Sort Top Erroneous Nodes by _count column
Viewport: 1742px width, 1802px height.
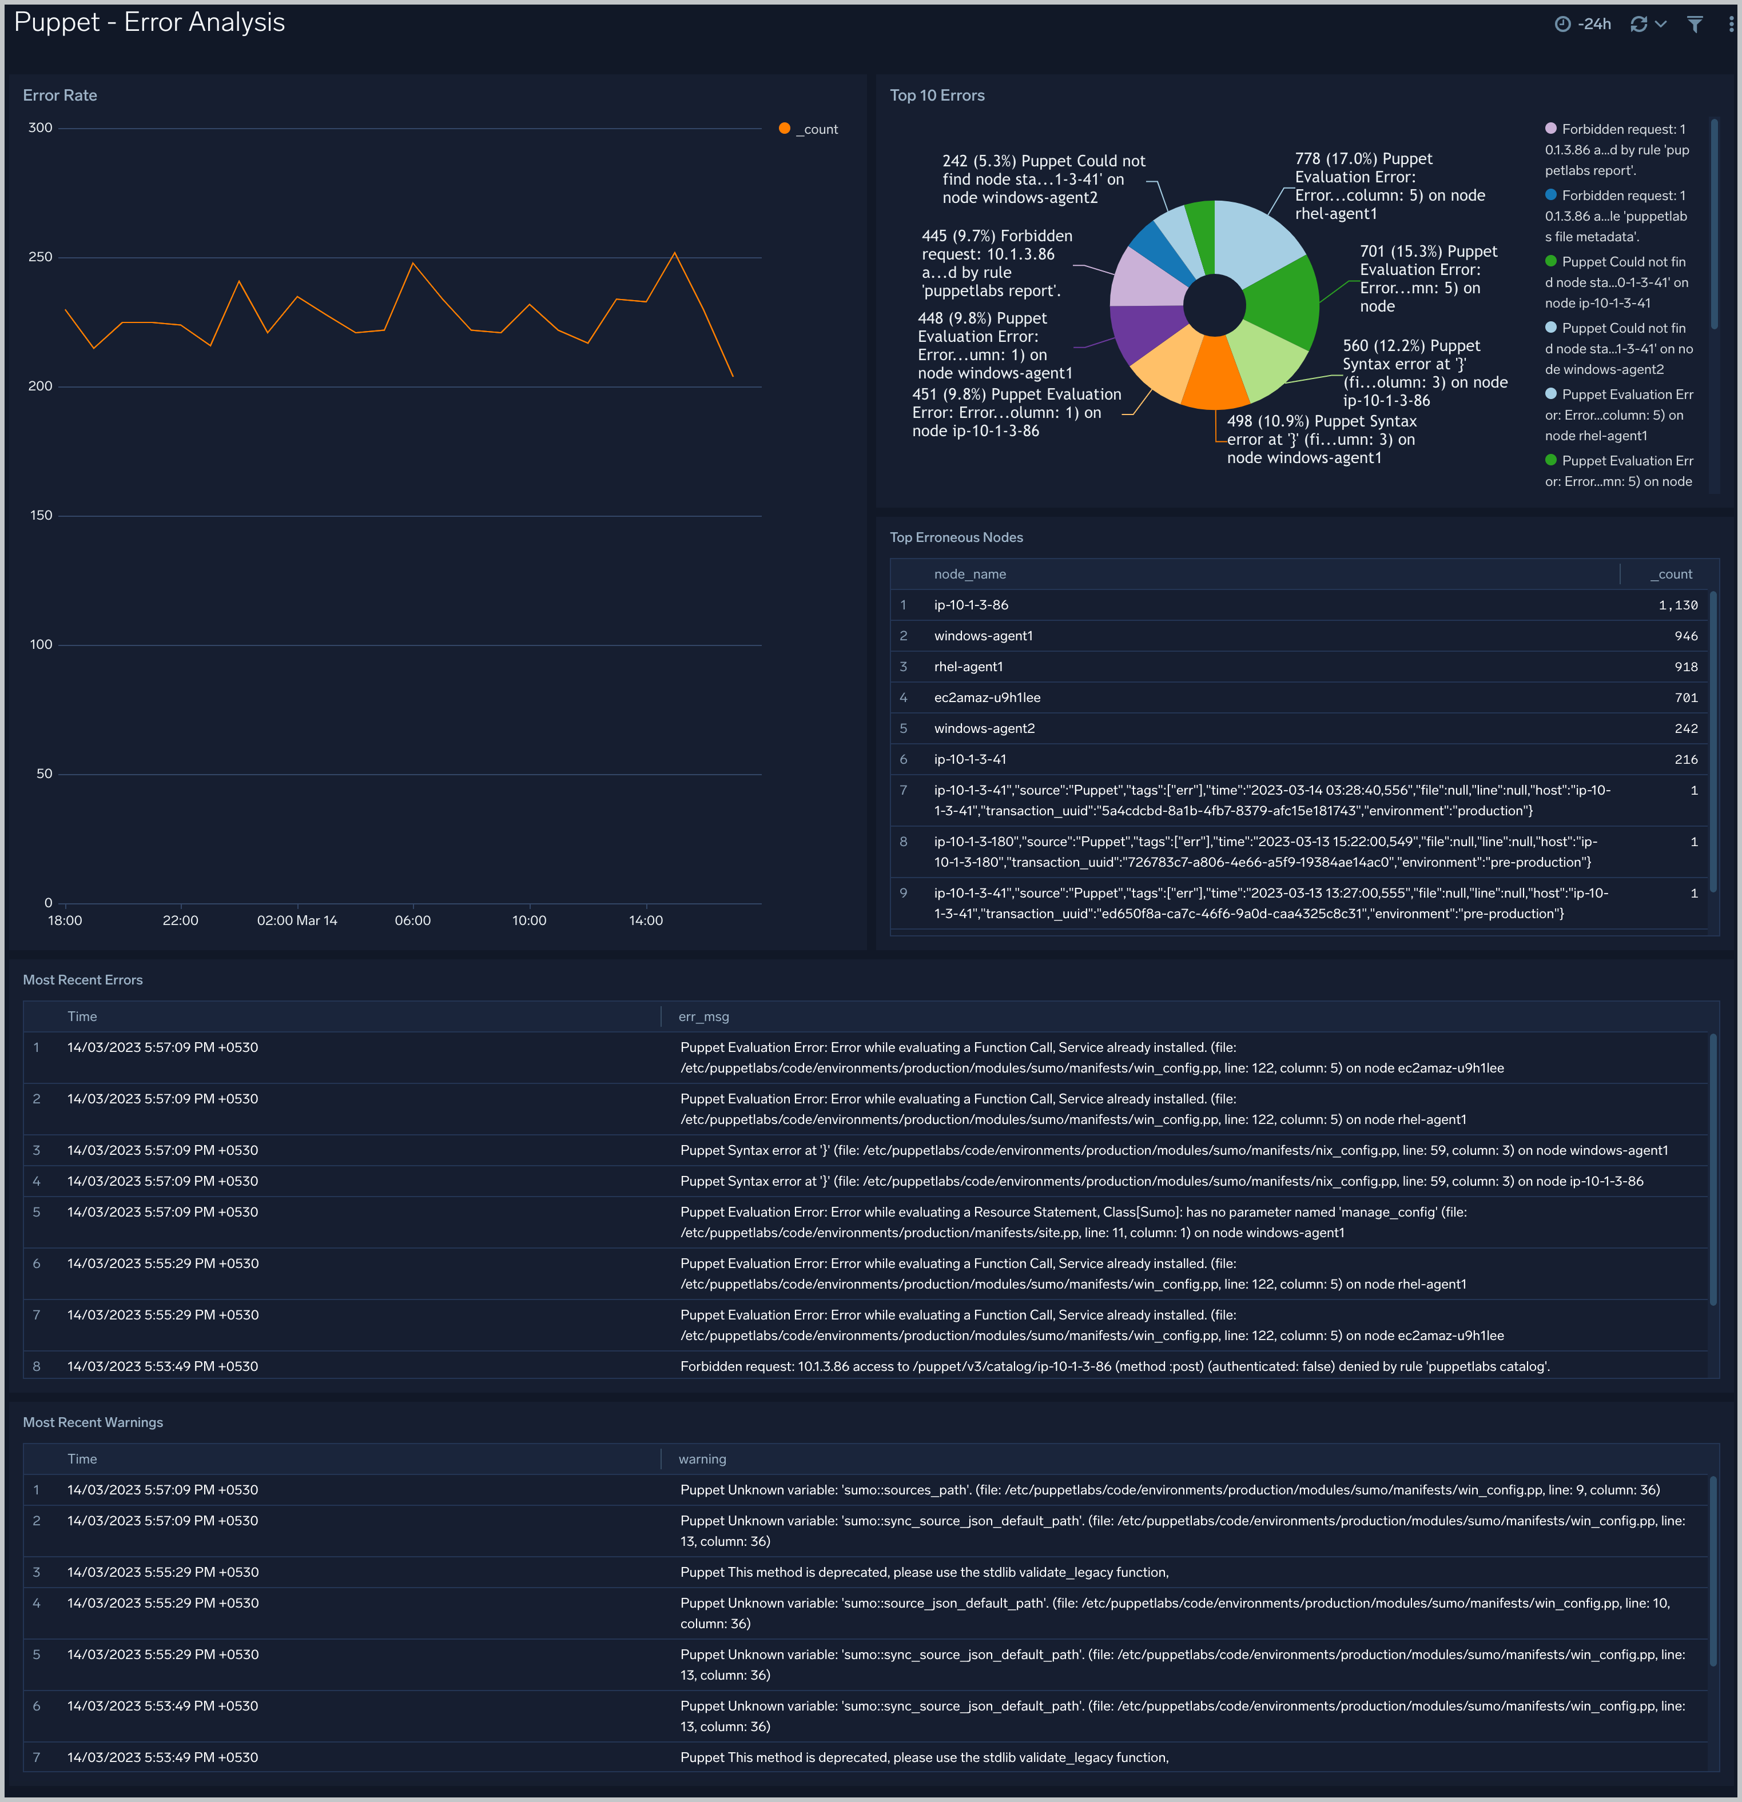tap(1671, 575)
